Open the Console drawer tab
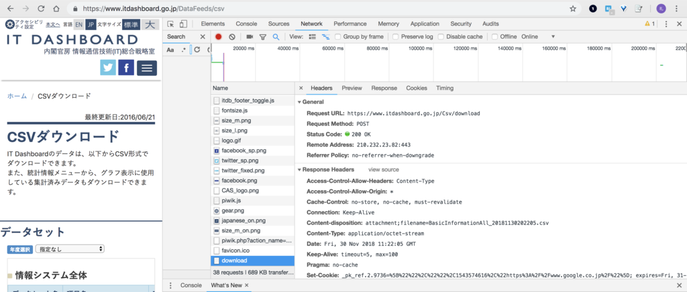 (x=191, y=285)
